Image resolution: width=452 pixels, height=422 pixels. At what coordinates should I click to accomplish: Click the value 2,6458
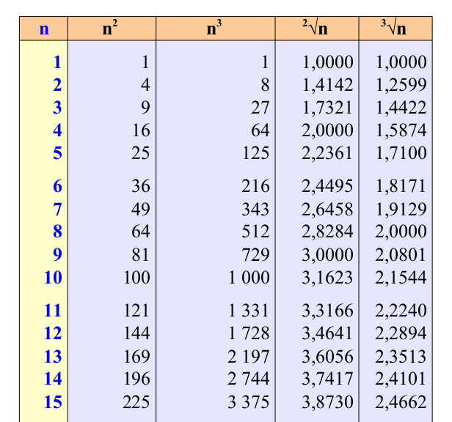[x=328, y=209]
